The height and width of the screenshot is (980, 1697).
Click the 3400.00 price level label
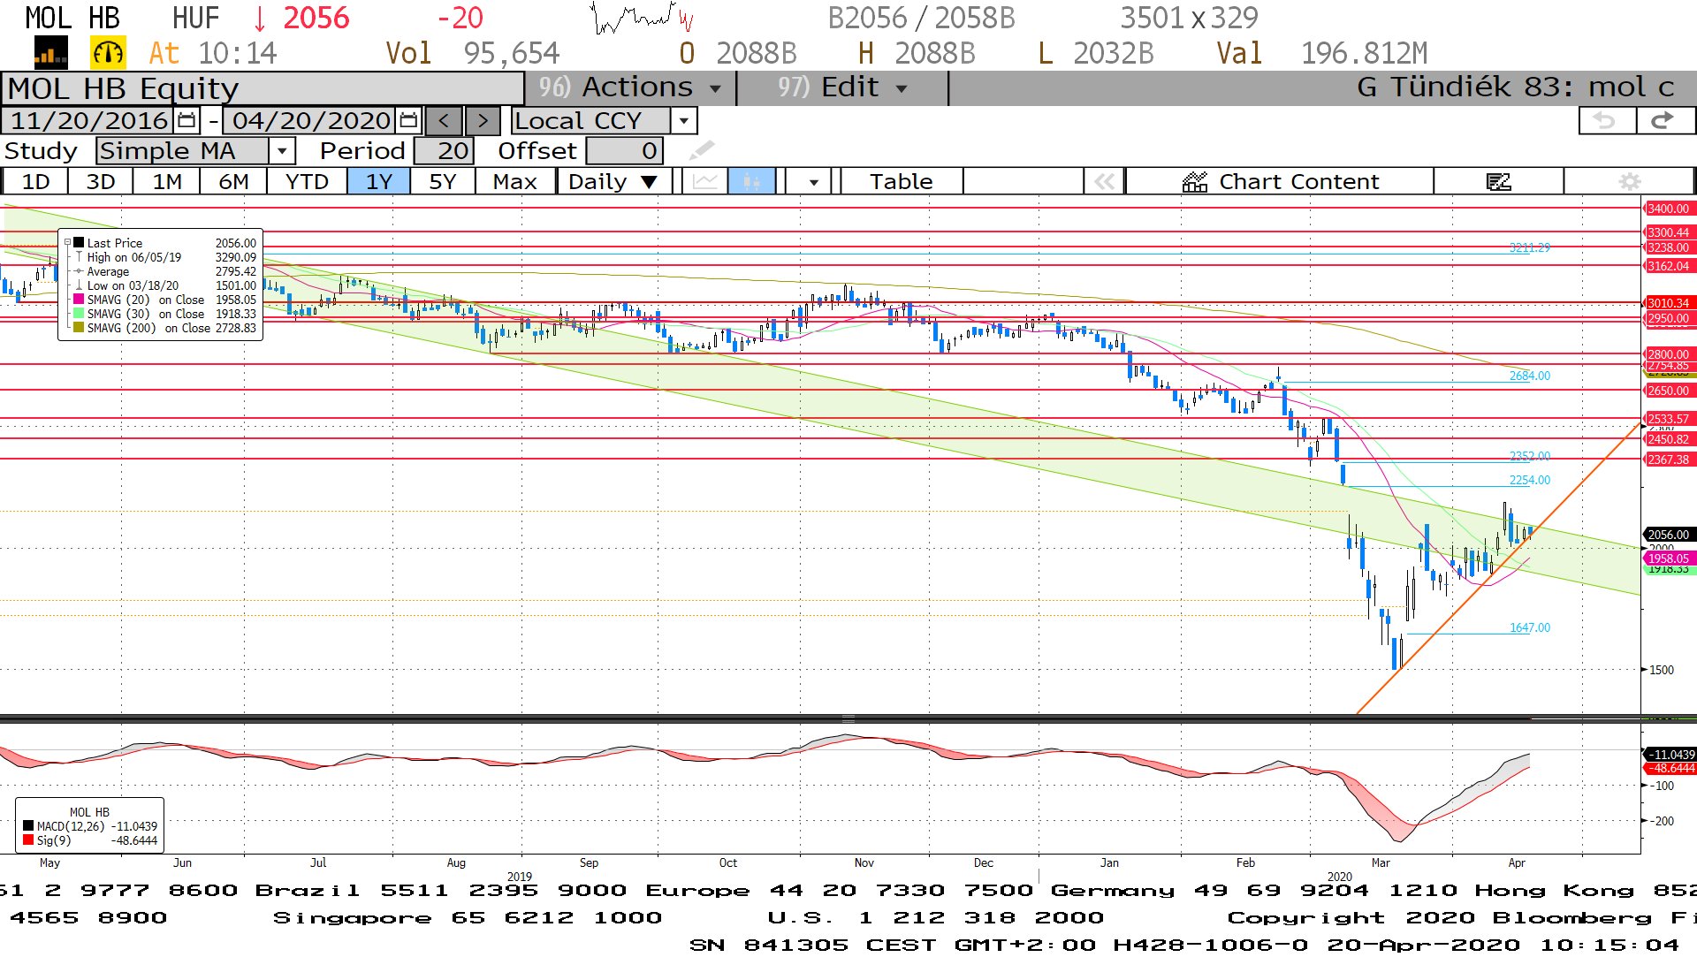click(x=1668, y=209)
